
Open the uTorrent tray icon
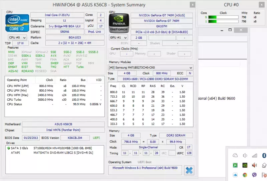[x=235, y=165]
